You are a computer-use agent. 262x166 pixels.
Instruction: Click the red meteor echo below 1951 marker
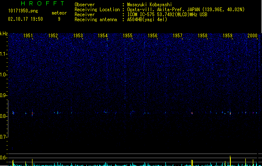[x=32, y=114]
